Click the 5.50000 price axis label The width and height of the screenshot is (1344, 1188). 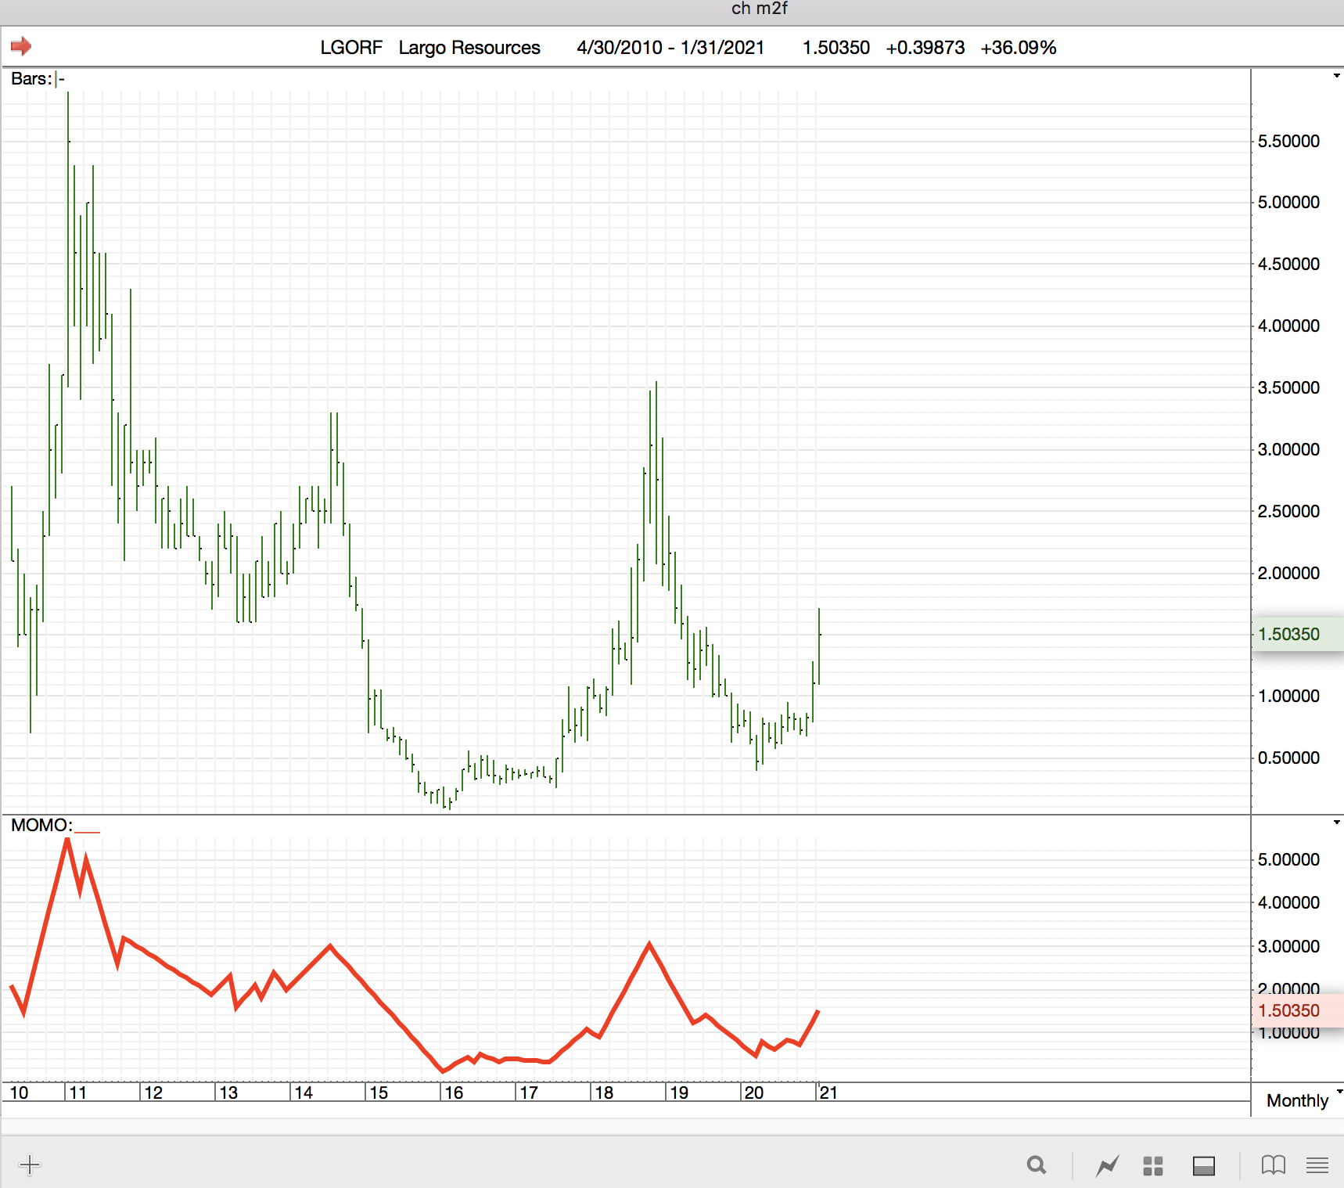[x=1288, y=141]
